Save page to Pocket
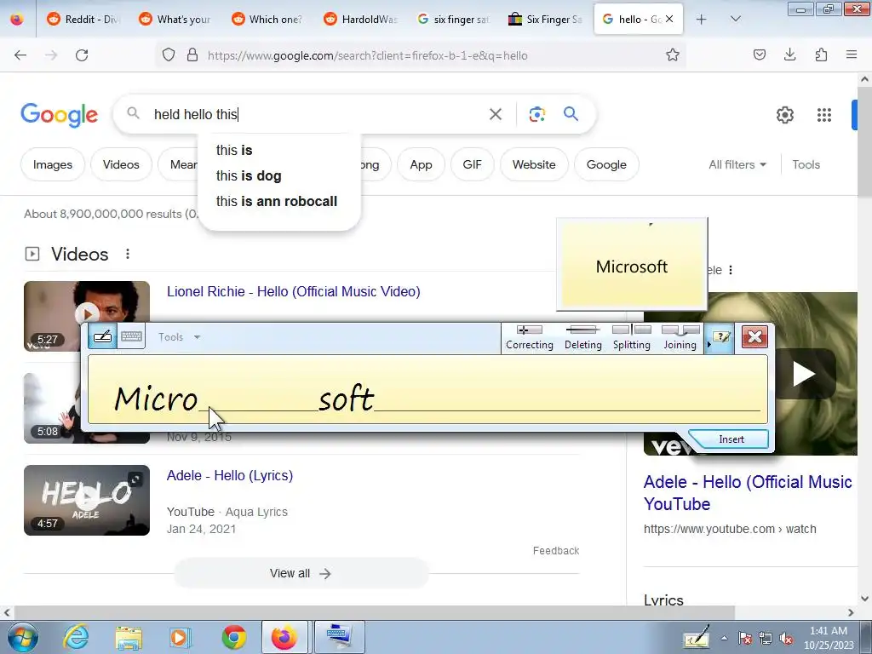 point(759,54)
